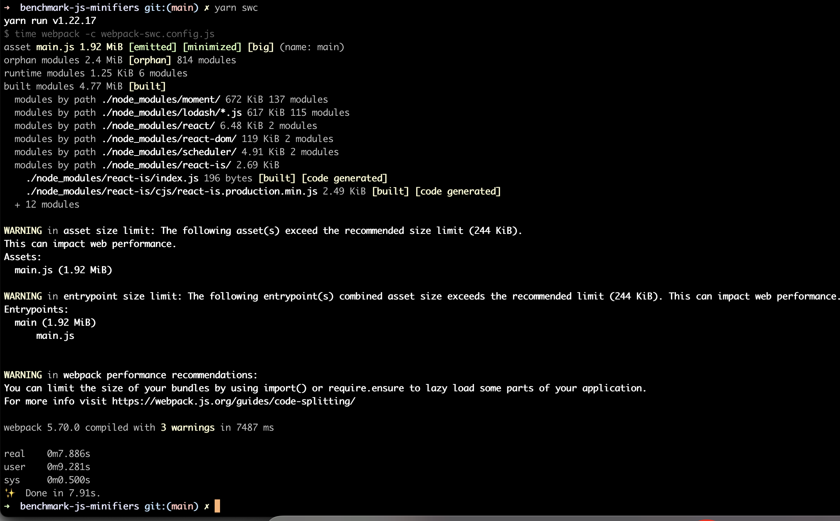Place the cursor at the terminal prompt block
The width and height of the screenshot is (840, 521).
217,506
